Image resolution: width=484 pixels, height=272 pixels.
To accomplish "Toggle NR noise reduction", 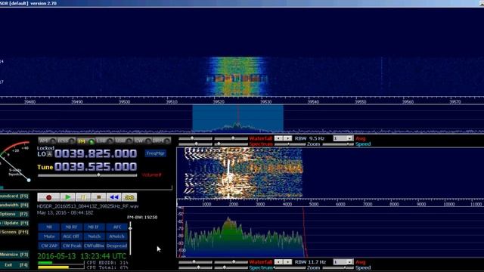I will pyautogui.click(x=48, y=227).
